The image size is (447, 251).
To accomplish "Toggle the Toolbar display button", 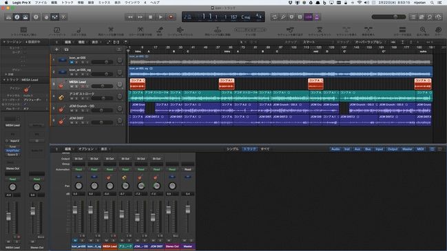I will (x=25, y=17).
